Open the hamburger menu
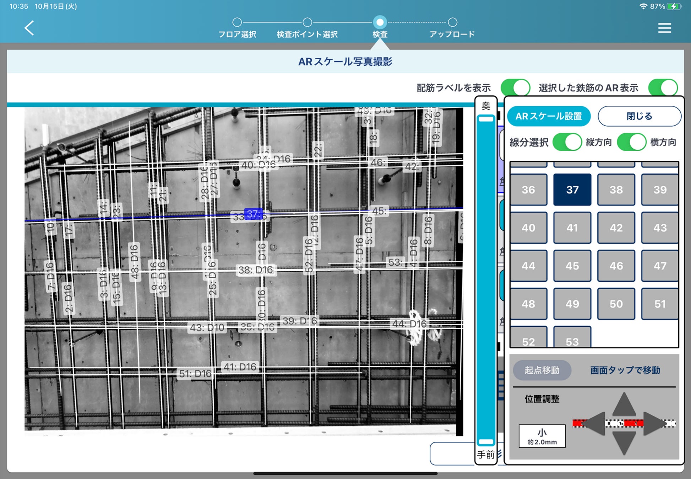 [x=664, y=28]
